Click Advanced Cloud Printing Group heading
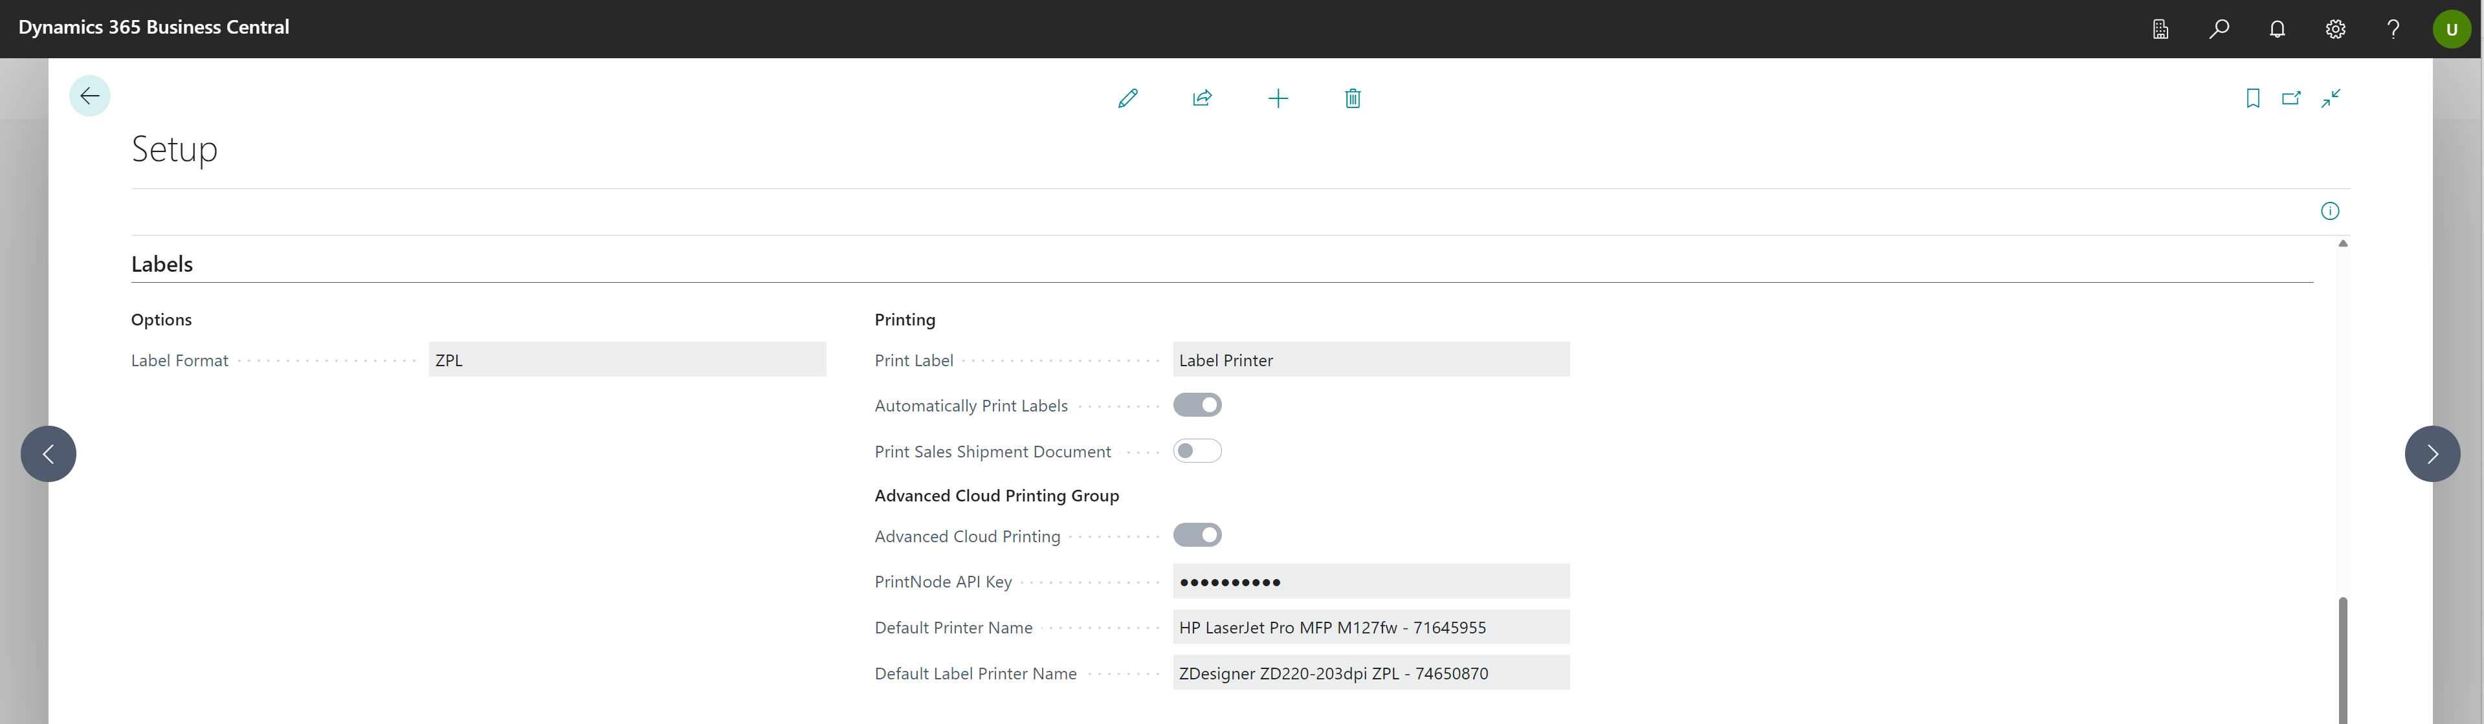The image size is (2484, 724). tap(996, 496)
